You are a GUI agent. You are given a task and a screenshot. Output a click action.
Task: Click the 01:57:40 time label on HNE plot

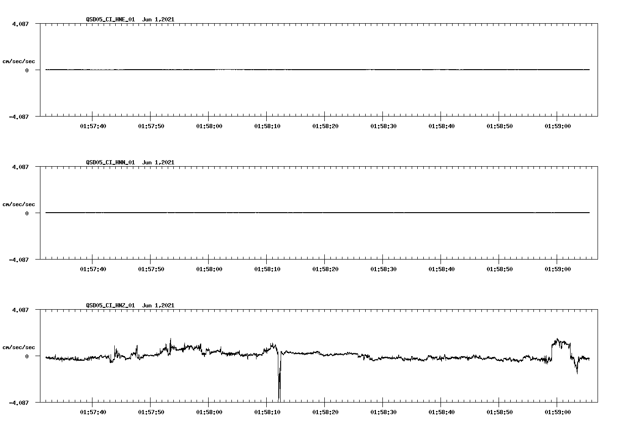tap(93, 126)
